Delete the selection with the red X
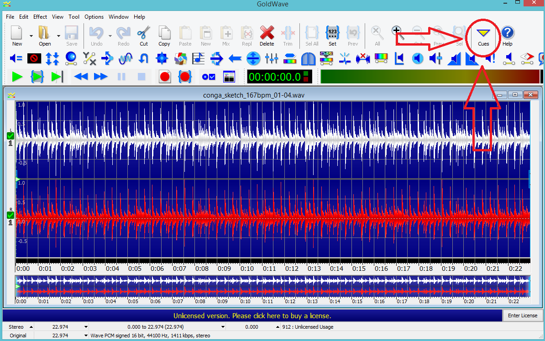This screenshot has width=545, height=341. [x=267, y=36]
